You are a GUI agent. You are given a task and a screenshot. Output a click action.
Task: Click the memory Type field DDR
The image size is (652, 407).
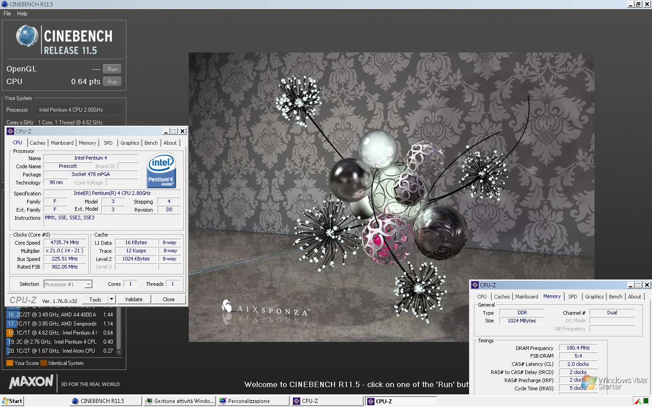[x=522, y=313]
